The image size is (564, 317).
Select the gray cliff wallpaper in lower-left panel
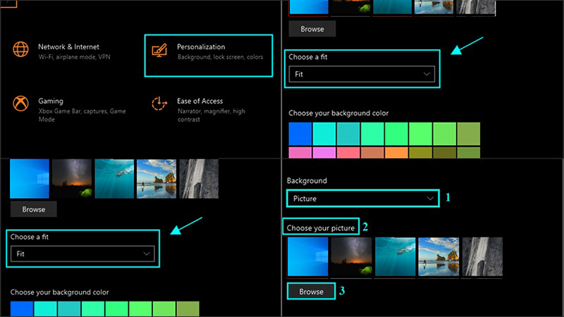(199, 179)
